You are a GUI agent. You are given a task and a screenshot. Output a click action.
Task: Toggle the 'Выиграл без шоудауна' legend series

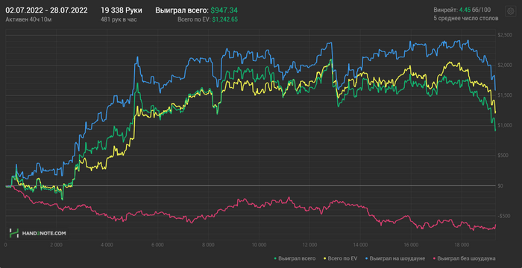tap(464, 258)
